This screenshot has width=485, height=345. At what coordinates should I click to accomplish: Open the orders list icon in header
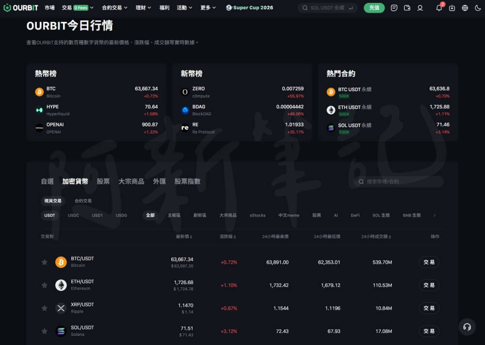tap(394, 8)
